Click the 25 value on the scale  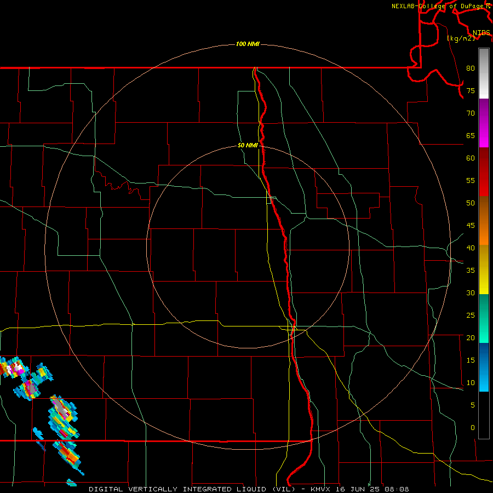471,315
